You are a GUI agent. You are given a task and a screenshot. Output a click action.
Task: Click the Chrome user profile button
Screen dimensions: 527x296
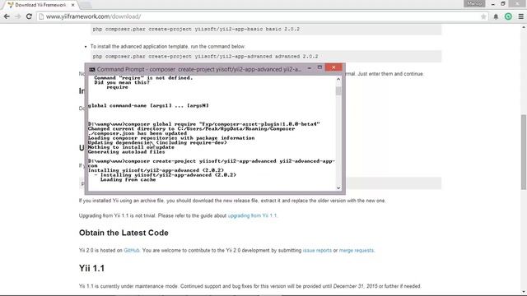point(474,3)
